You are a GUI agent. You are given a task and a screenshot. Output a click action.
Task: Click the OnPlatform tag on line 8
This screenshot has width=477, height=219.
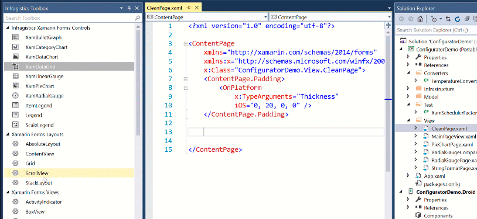(x=242, y=88)
